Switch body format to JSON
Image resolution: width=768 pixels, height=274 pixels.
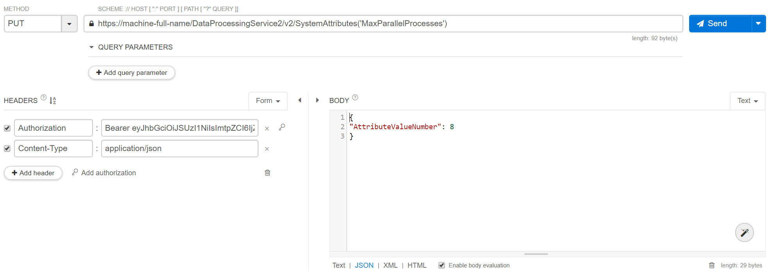point(364,265)
